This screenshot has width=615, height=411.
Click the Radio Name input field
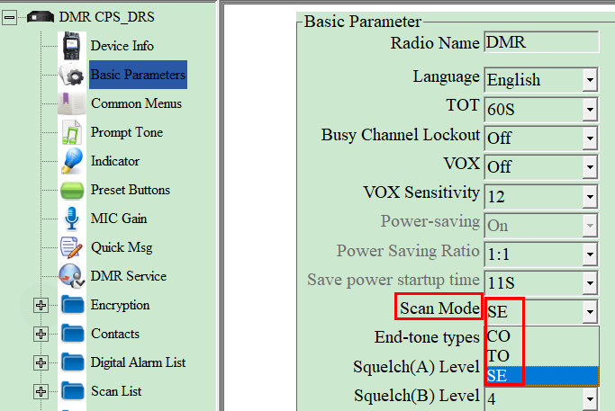point(540,42)
